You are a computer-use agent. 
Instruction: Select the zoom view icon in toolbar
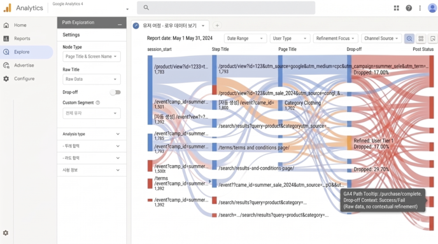[409, 39]
